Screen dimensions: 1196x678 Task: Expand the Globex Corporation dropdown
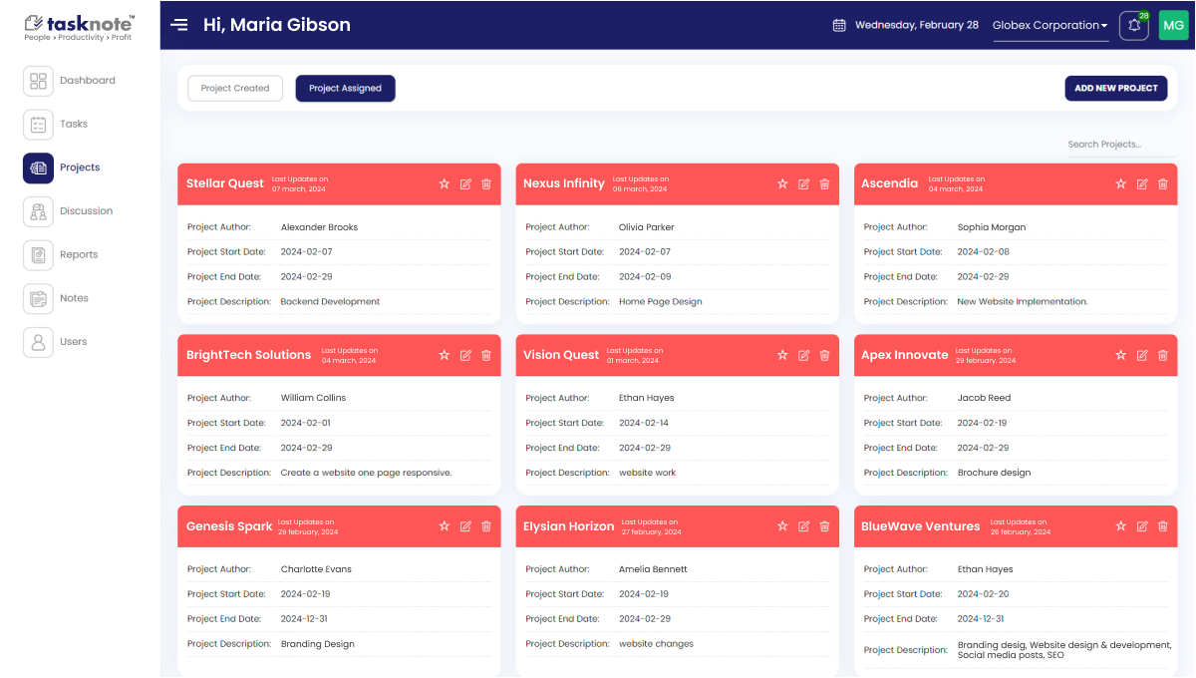1050,26
